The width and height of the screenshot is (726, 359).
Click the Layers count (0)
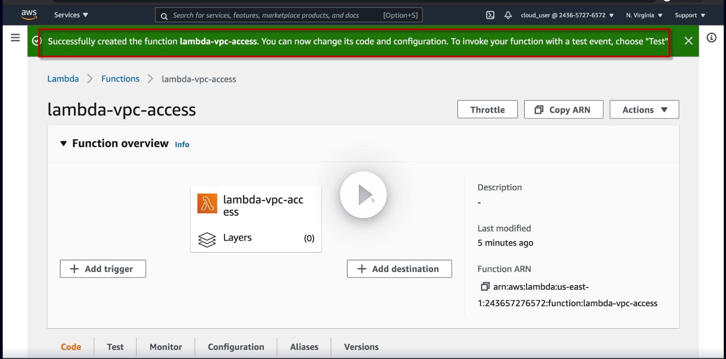coord(309,238)
